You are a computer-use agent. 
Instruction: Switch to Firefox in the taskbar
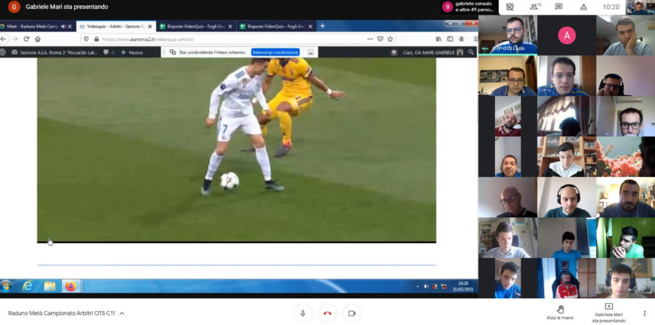pos(71,286)
